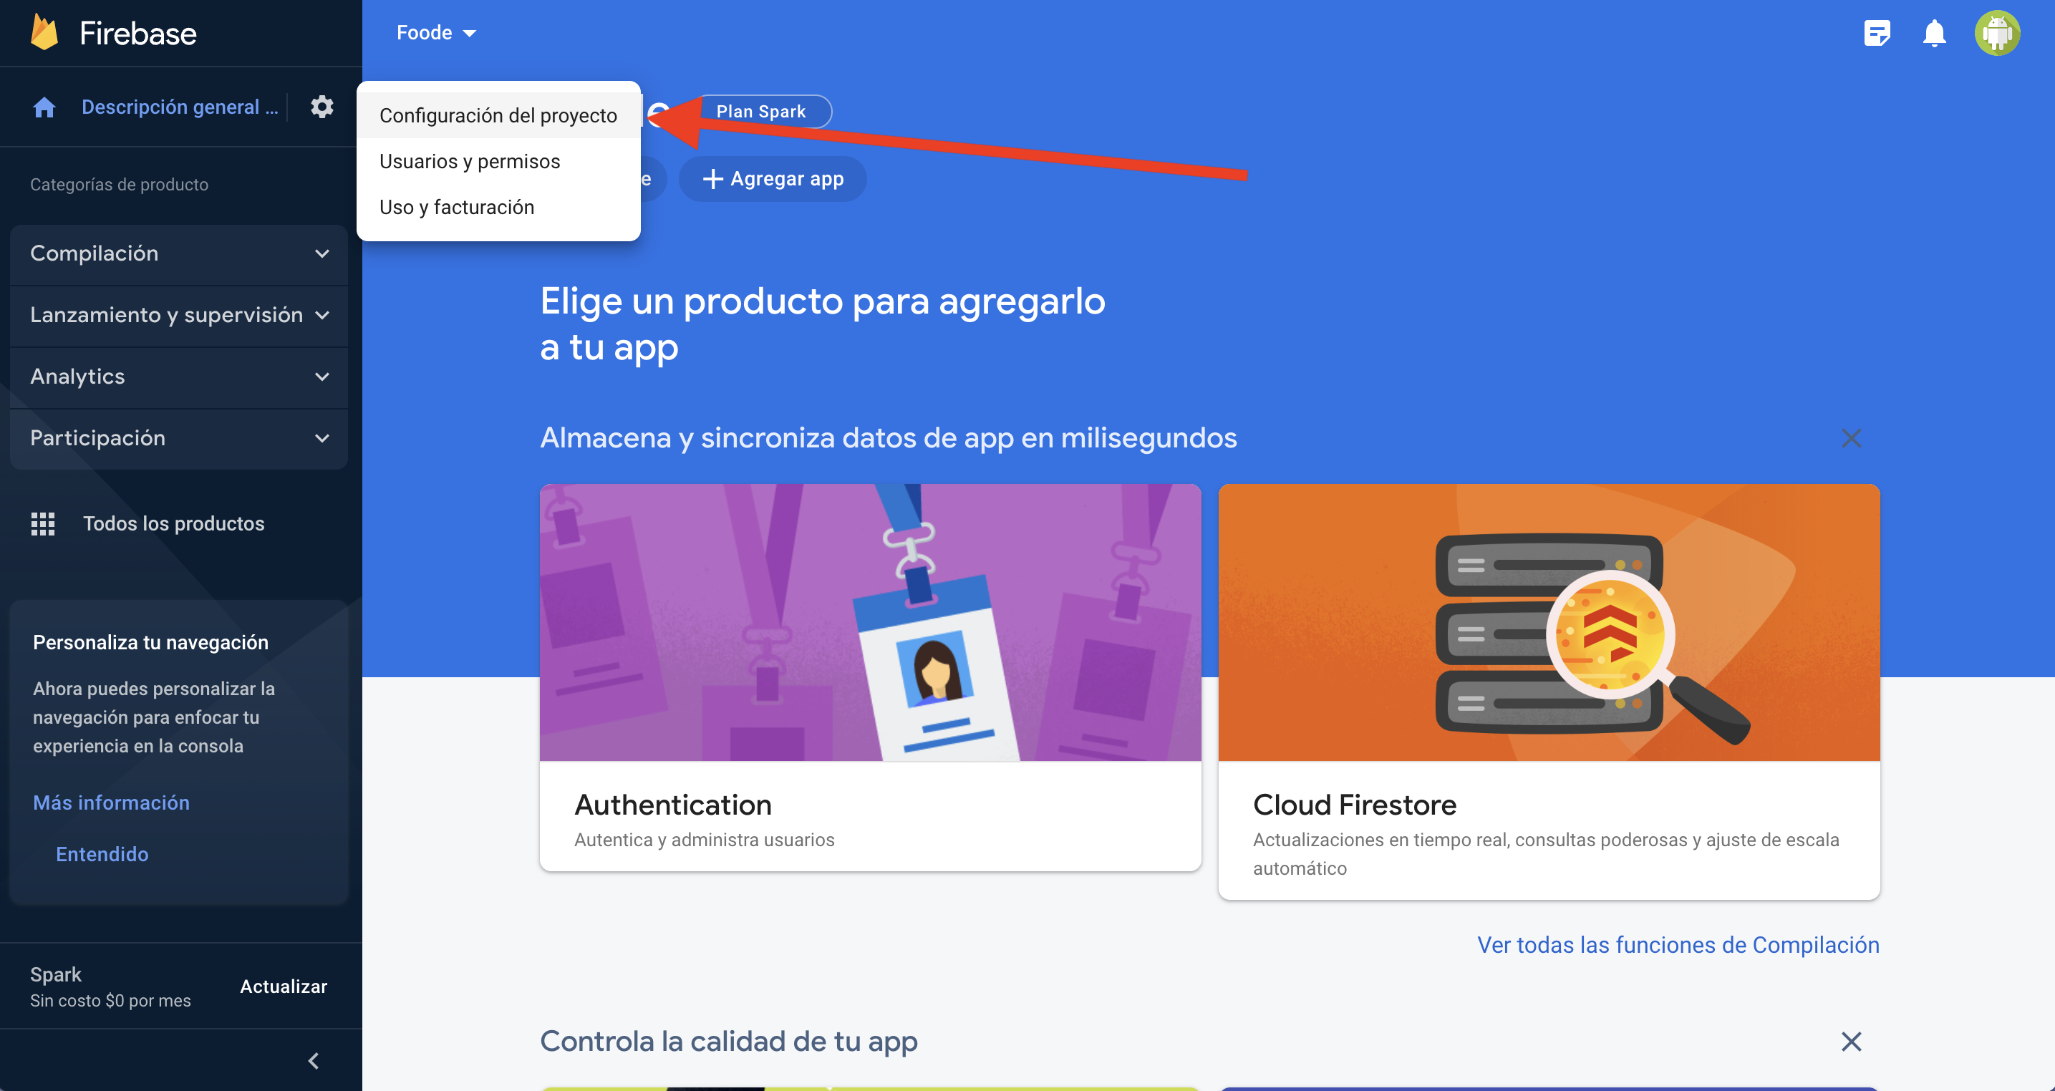Click the Todos los productos grid icon
Viewport: 2055px width, 1091px height.
43,523
